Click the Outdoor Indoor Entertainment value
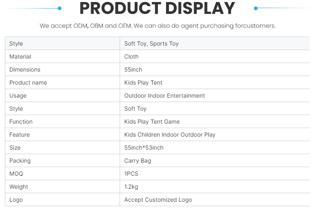 (215, 96)
